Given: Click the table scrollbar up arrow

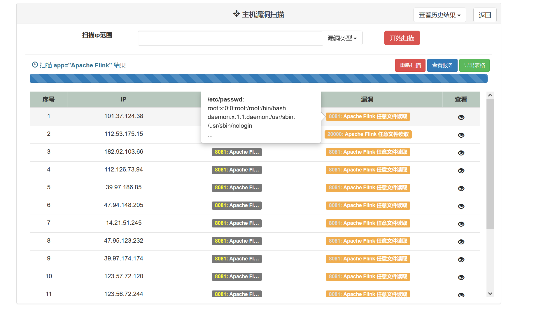Looking at the screenshot, I should click(x=490, y=95).
